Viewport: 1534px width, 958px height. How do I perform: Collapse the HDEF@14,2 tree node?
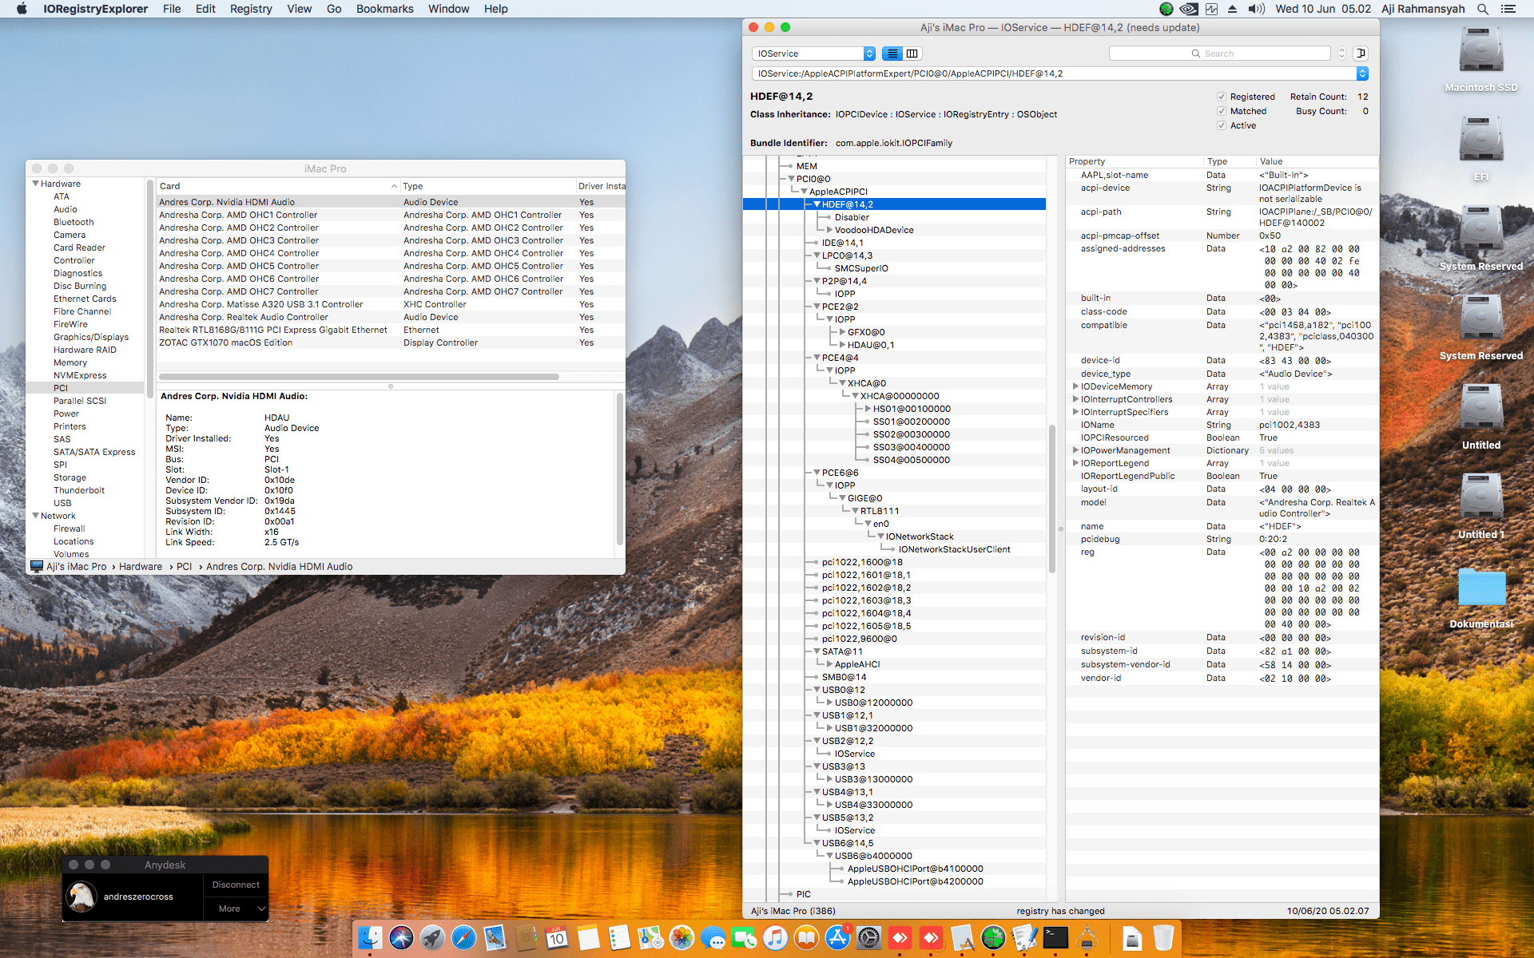(x=817, y=204)
